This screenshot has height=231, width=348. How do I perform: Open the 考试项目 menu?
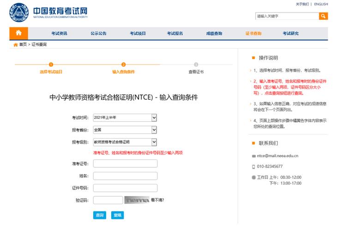click(138, 33)
